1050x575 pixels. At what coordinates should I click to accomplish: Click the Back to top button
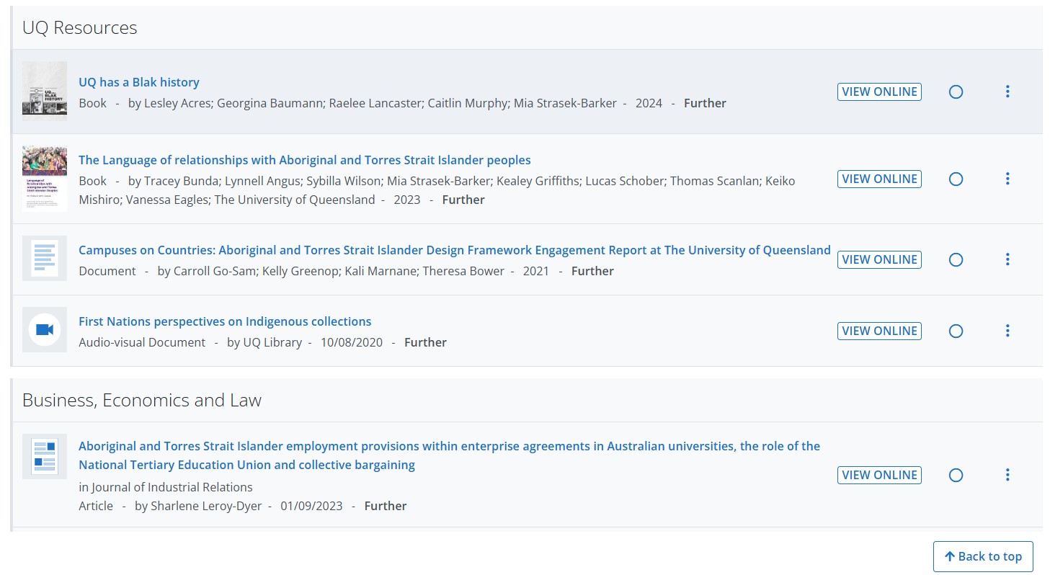pyautogui.click(x=983, y=556)
